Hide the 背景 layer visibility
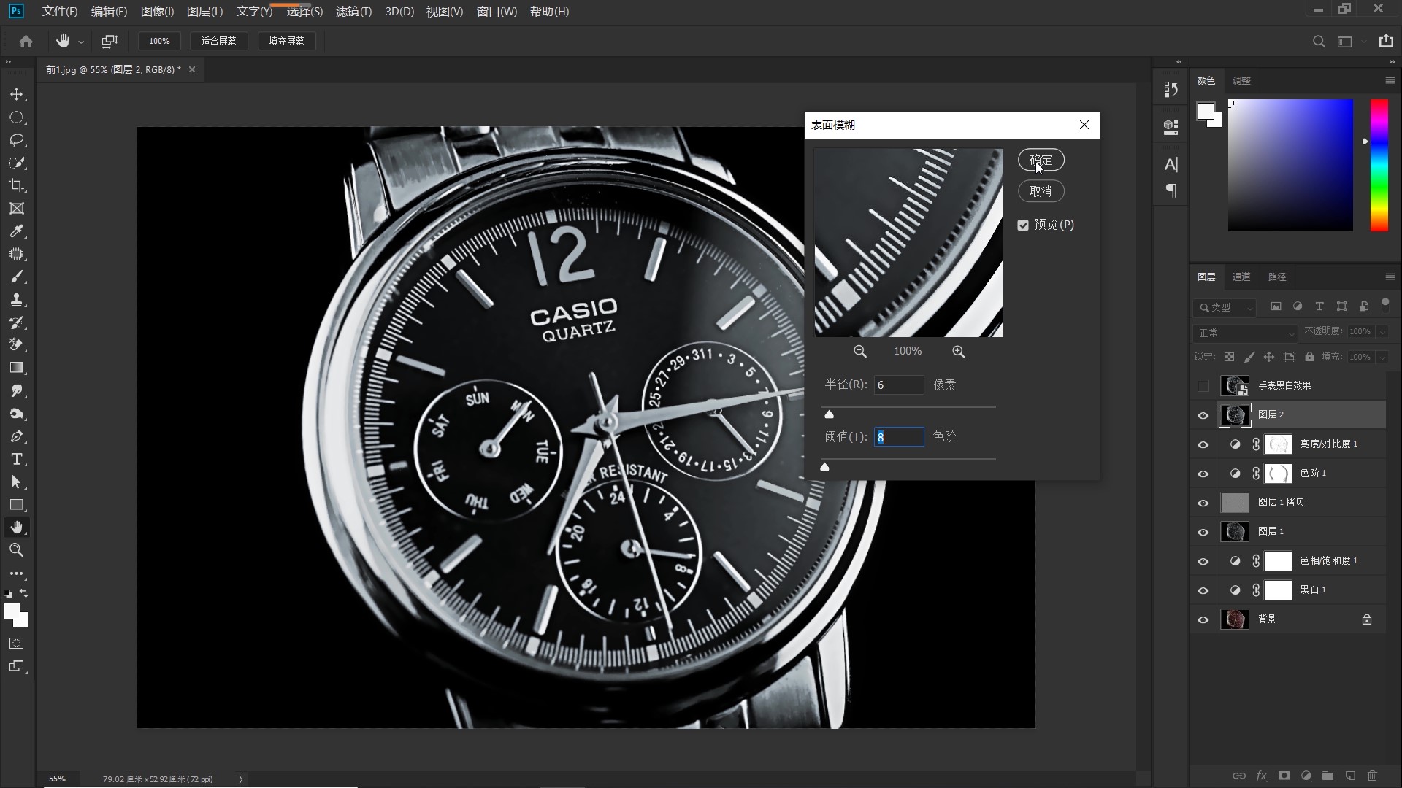The width and height of the screenshot is (1402, 788). (x=1203, y=619)
